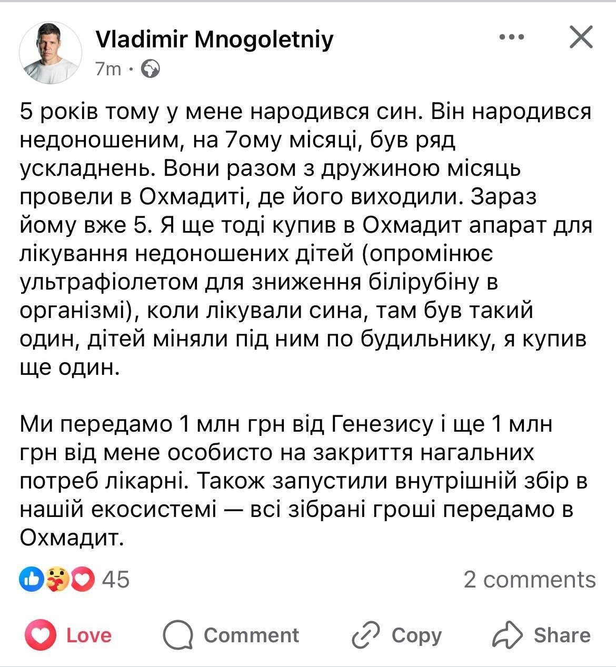This screenshot has width=616, height=667.
Task: Open the 7m timestamp link
Action: (108, 69)
